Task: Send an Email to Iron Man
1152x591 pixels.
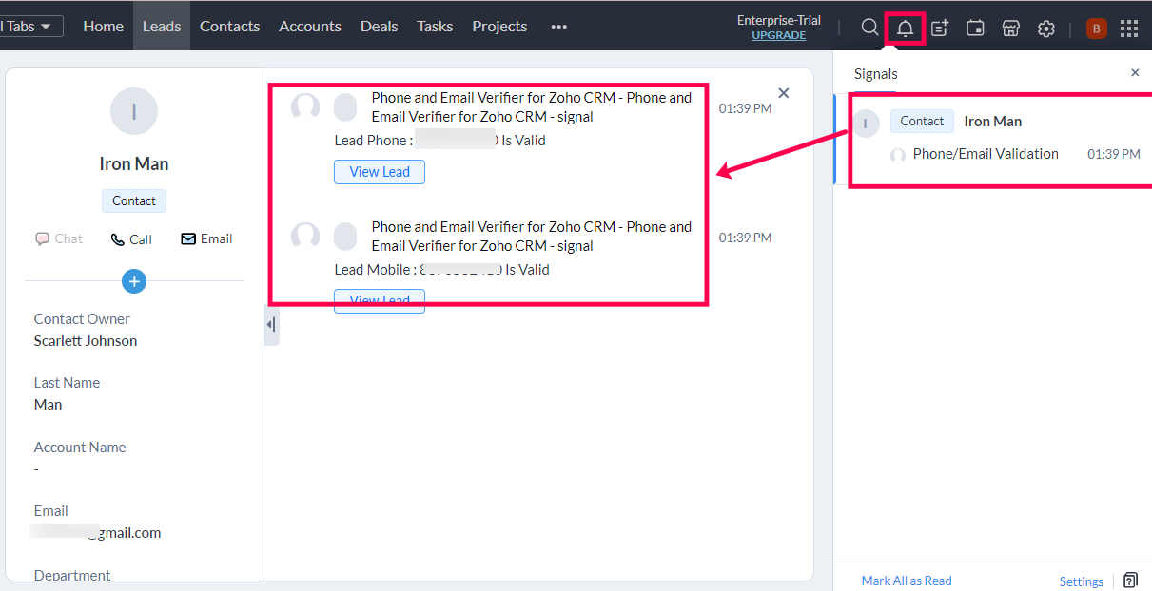Action: (206, 238)
